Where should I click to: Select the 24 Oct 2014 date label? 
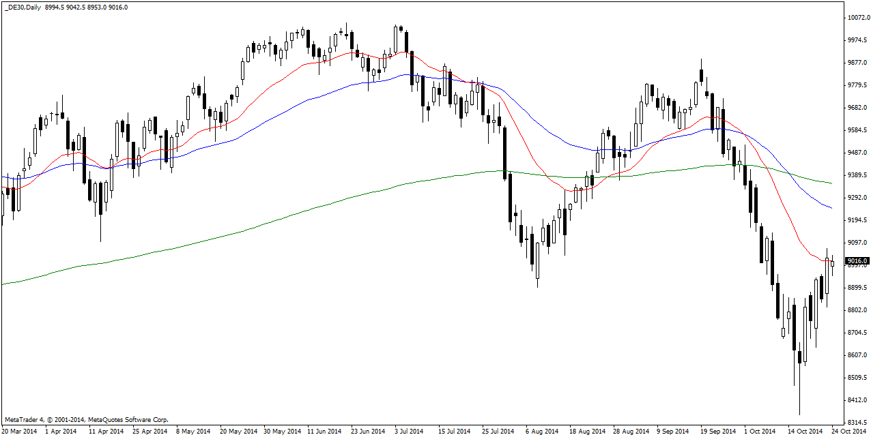point(848,431)
